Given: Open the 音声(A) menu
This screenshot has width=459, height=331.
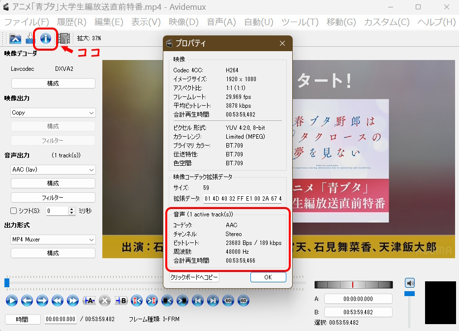Looking at the screenshot, I should [221, 22].
